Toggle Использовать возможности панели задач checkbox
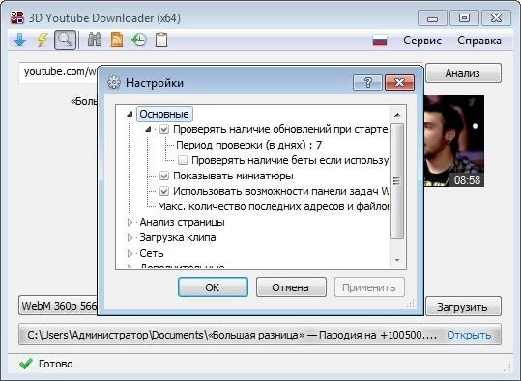The width and height of the screenshot is (521, 381). (x=164, y=191)
